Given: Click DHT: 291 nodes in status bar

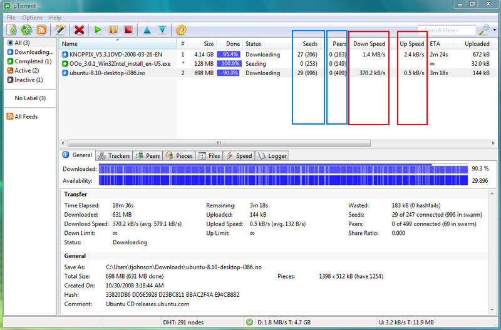Looking at the screenshot, I should 183,322.
